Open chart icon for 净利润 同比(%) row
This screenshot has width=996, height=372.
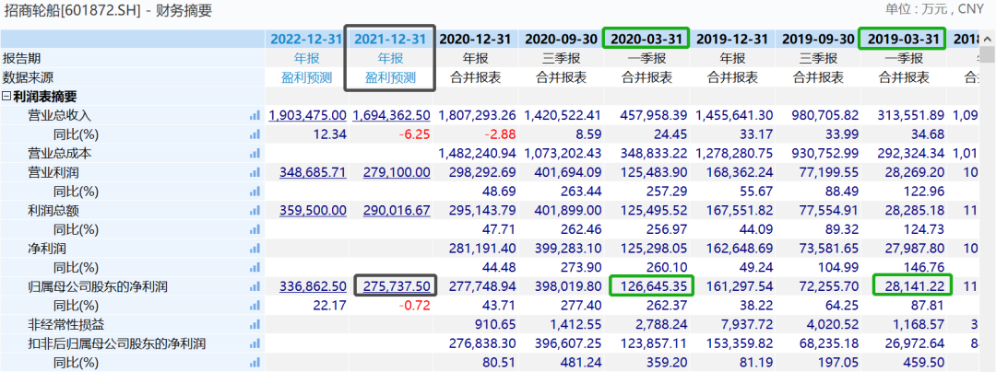255,268
